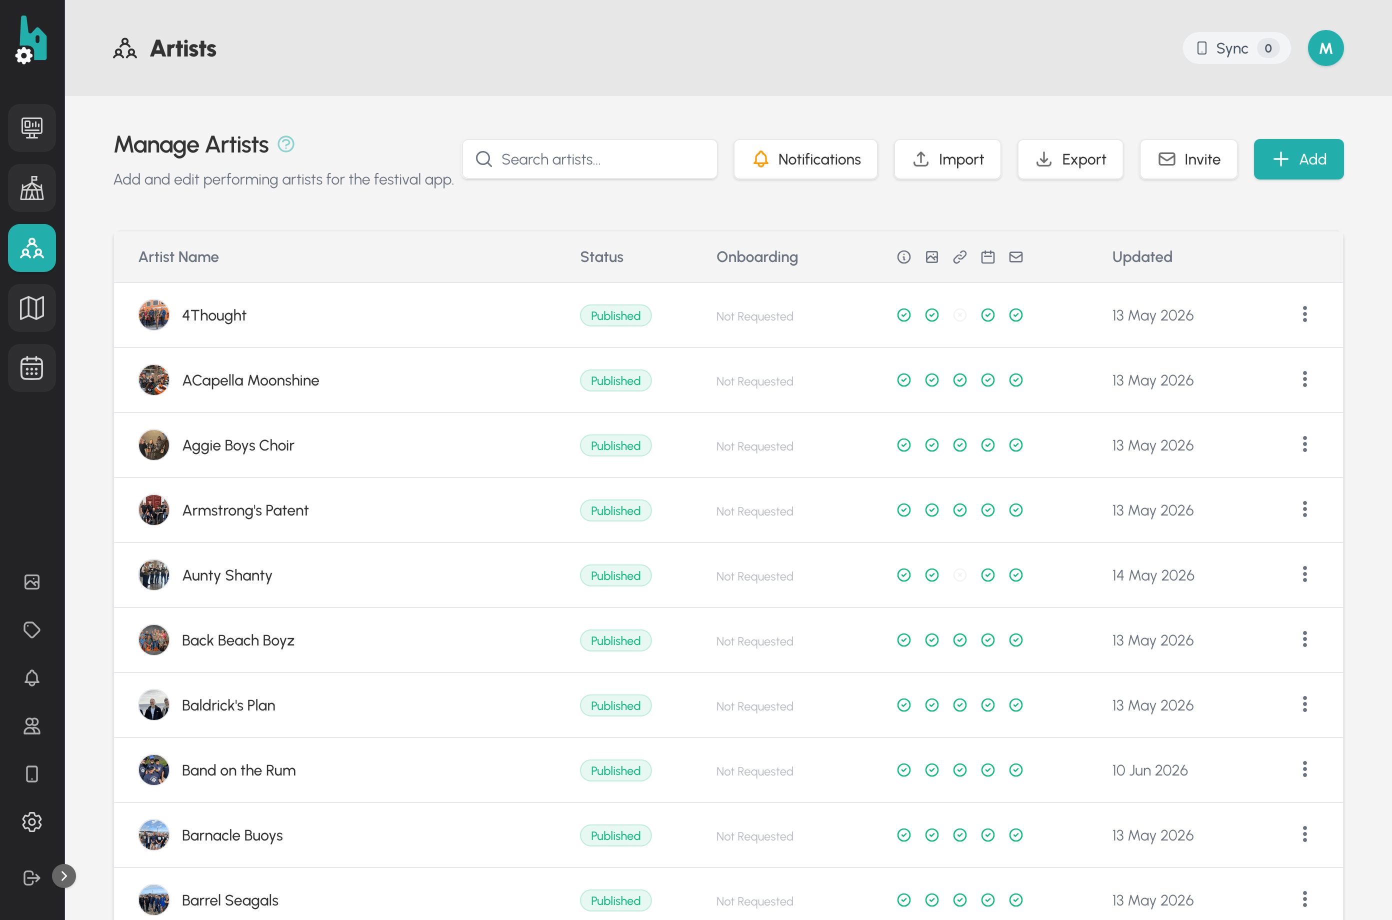This screenshot has width=1392, height=920.
Task: Click the Baldrick's Plan artist thumbnail
Action: coord(153,705)
